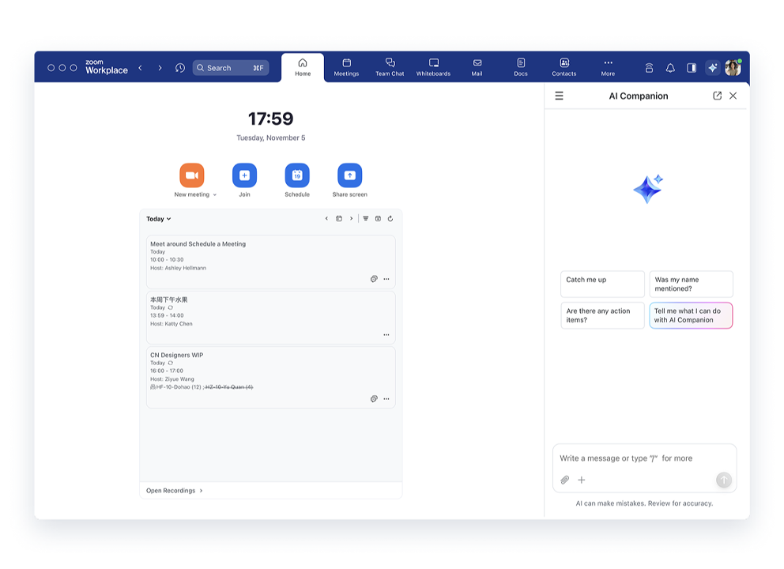Close the AI Companion panel

click(x=733, y=96)
